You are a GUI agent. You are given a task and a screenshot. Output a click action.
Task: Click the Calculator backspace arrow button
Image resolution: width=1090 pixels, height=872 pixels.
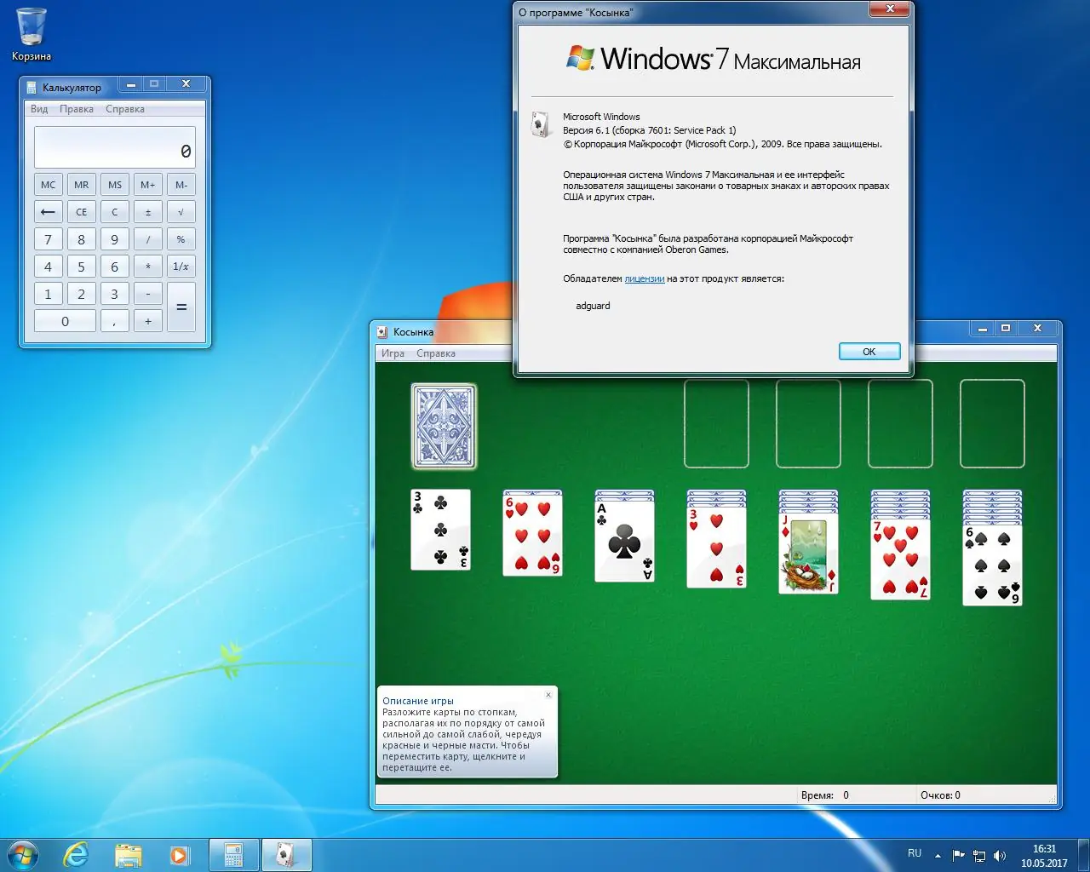(48, 212)
